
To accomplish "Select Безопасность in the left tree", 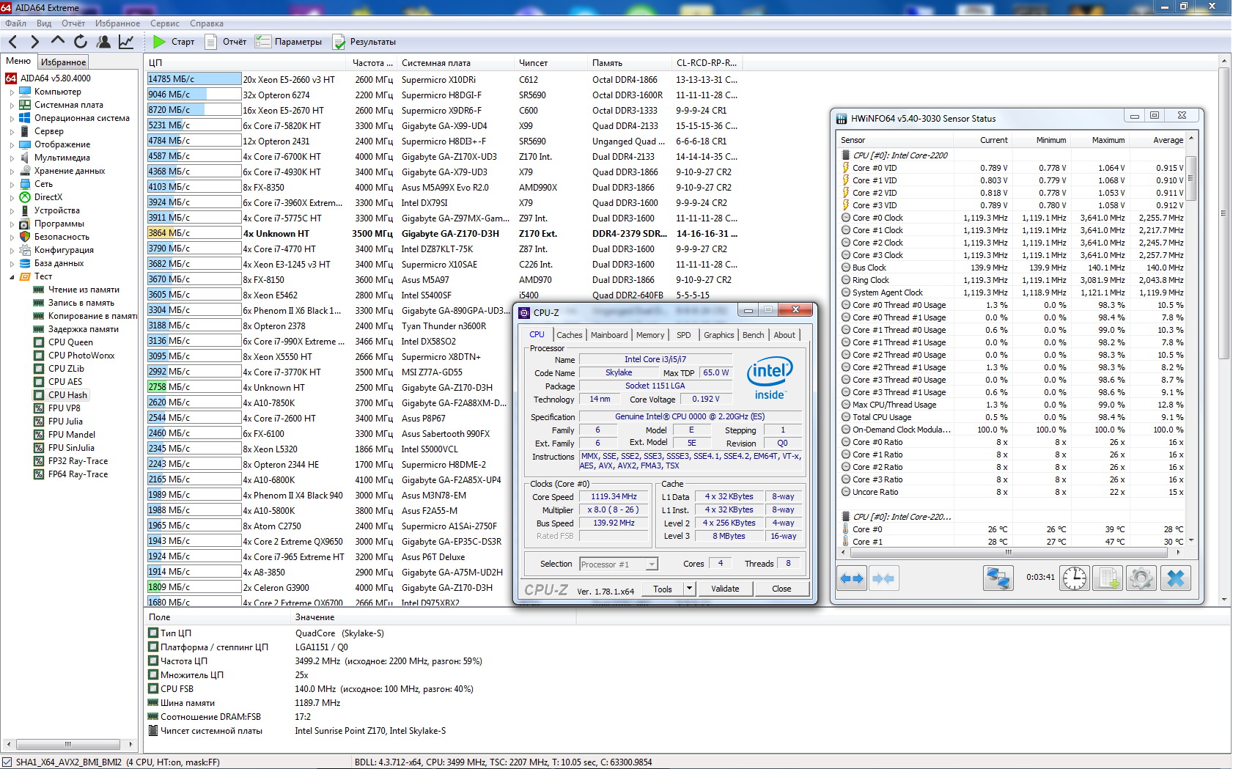I will pyautogui.click(x=62, y=237).
